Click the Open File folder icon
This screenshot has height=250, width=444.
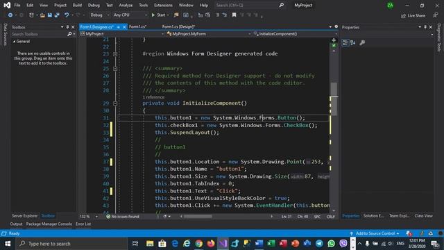[42, 15]
